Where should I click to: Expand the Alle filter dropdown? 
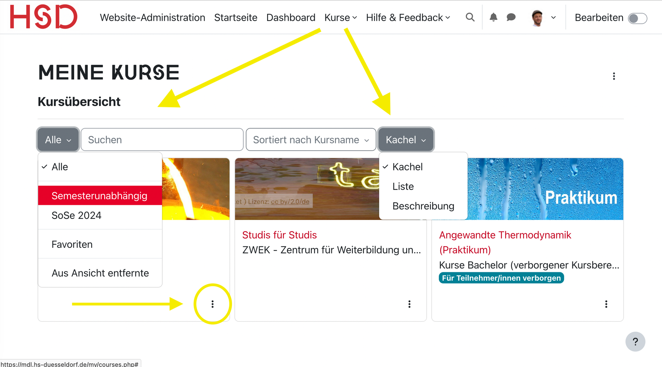[58, 140]
